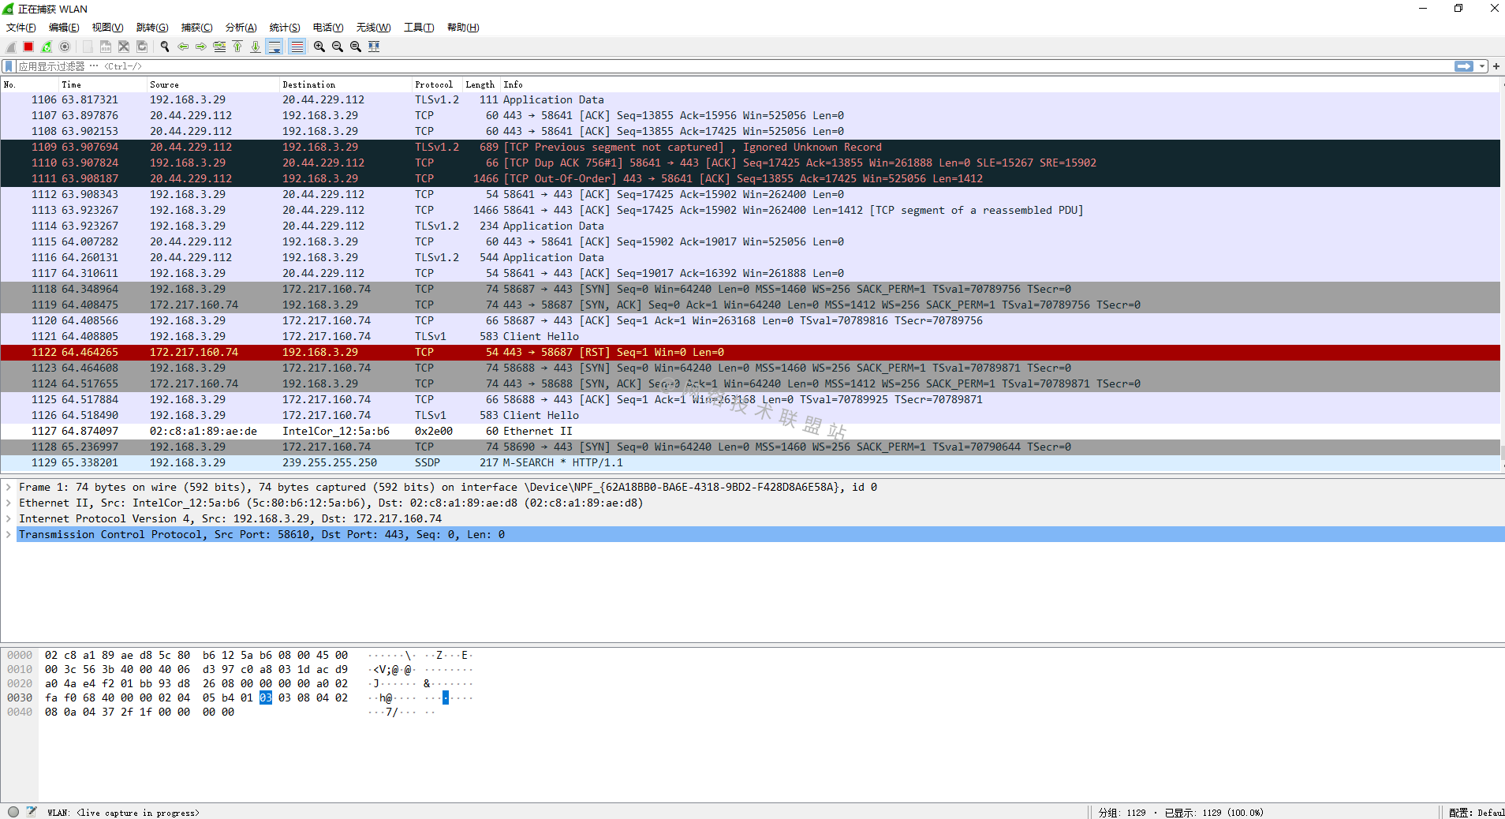Screen dimensions: 1505x819
Task: Expand the Frame 1 details row
Action: pos(9,488)
